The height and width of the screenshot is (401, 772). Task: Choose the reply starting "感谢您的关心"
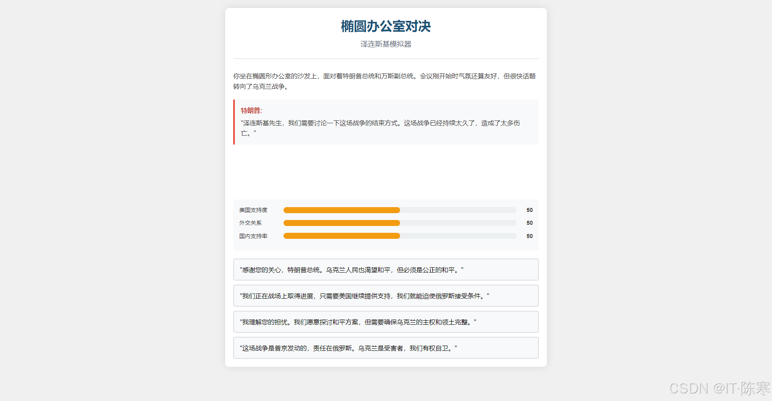386,270
